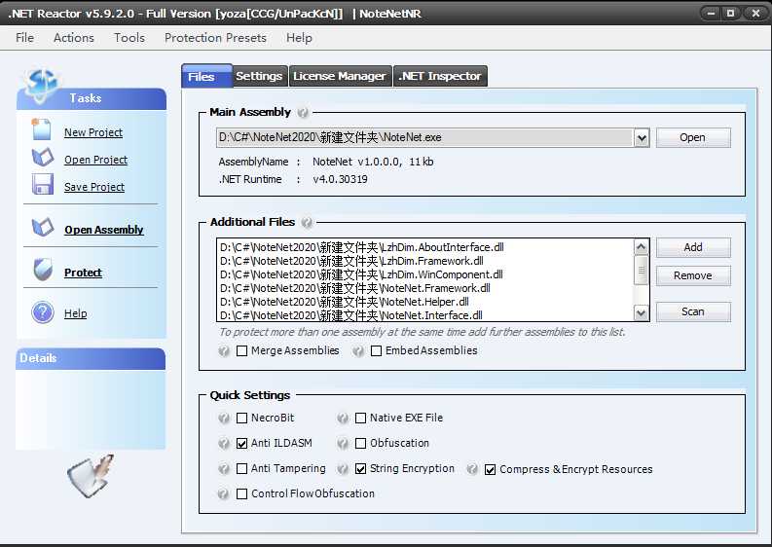Click the help hint icon for Compress & Encrypt Resources

coord(472,469)
